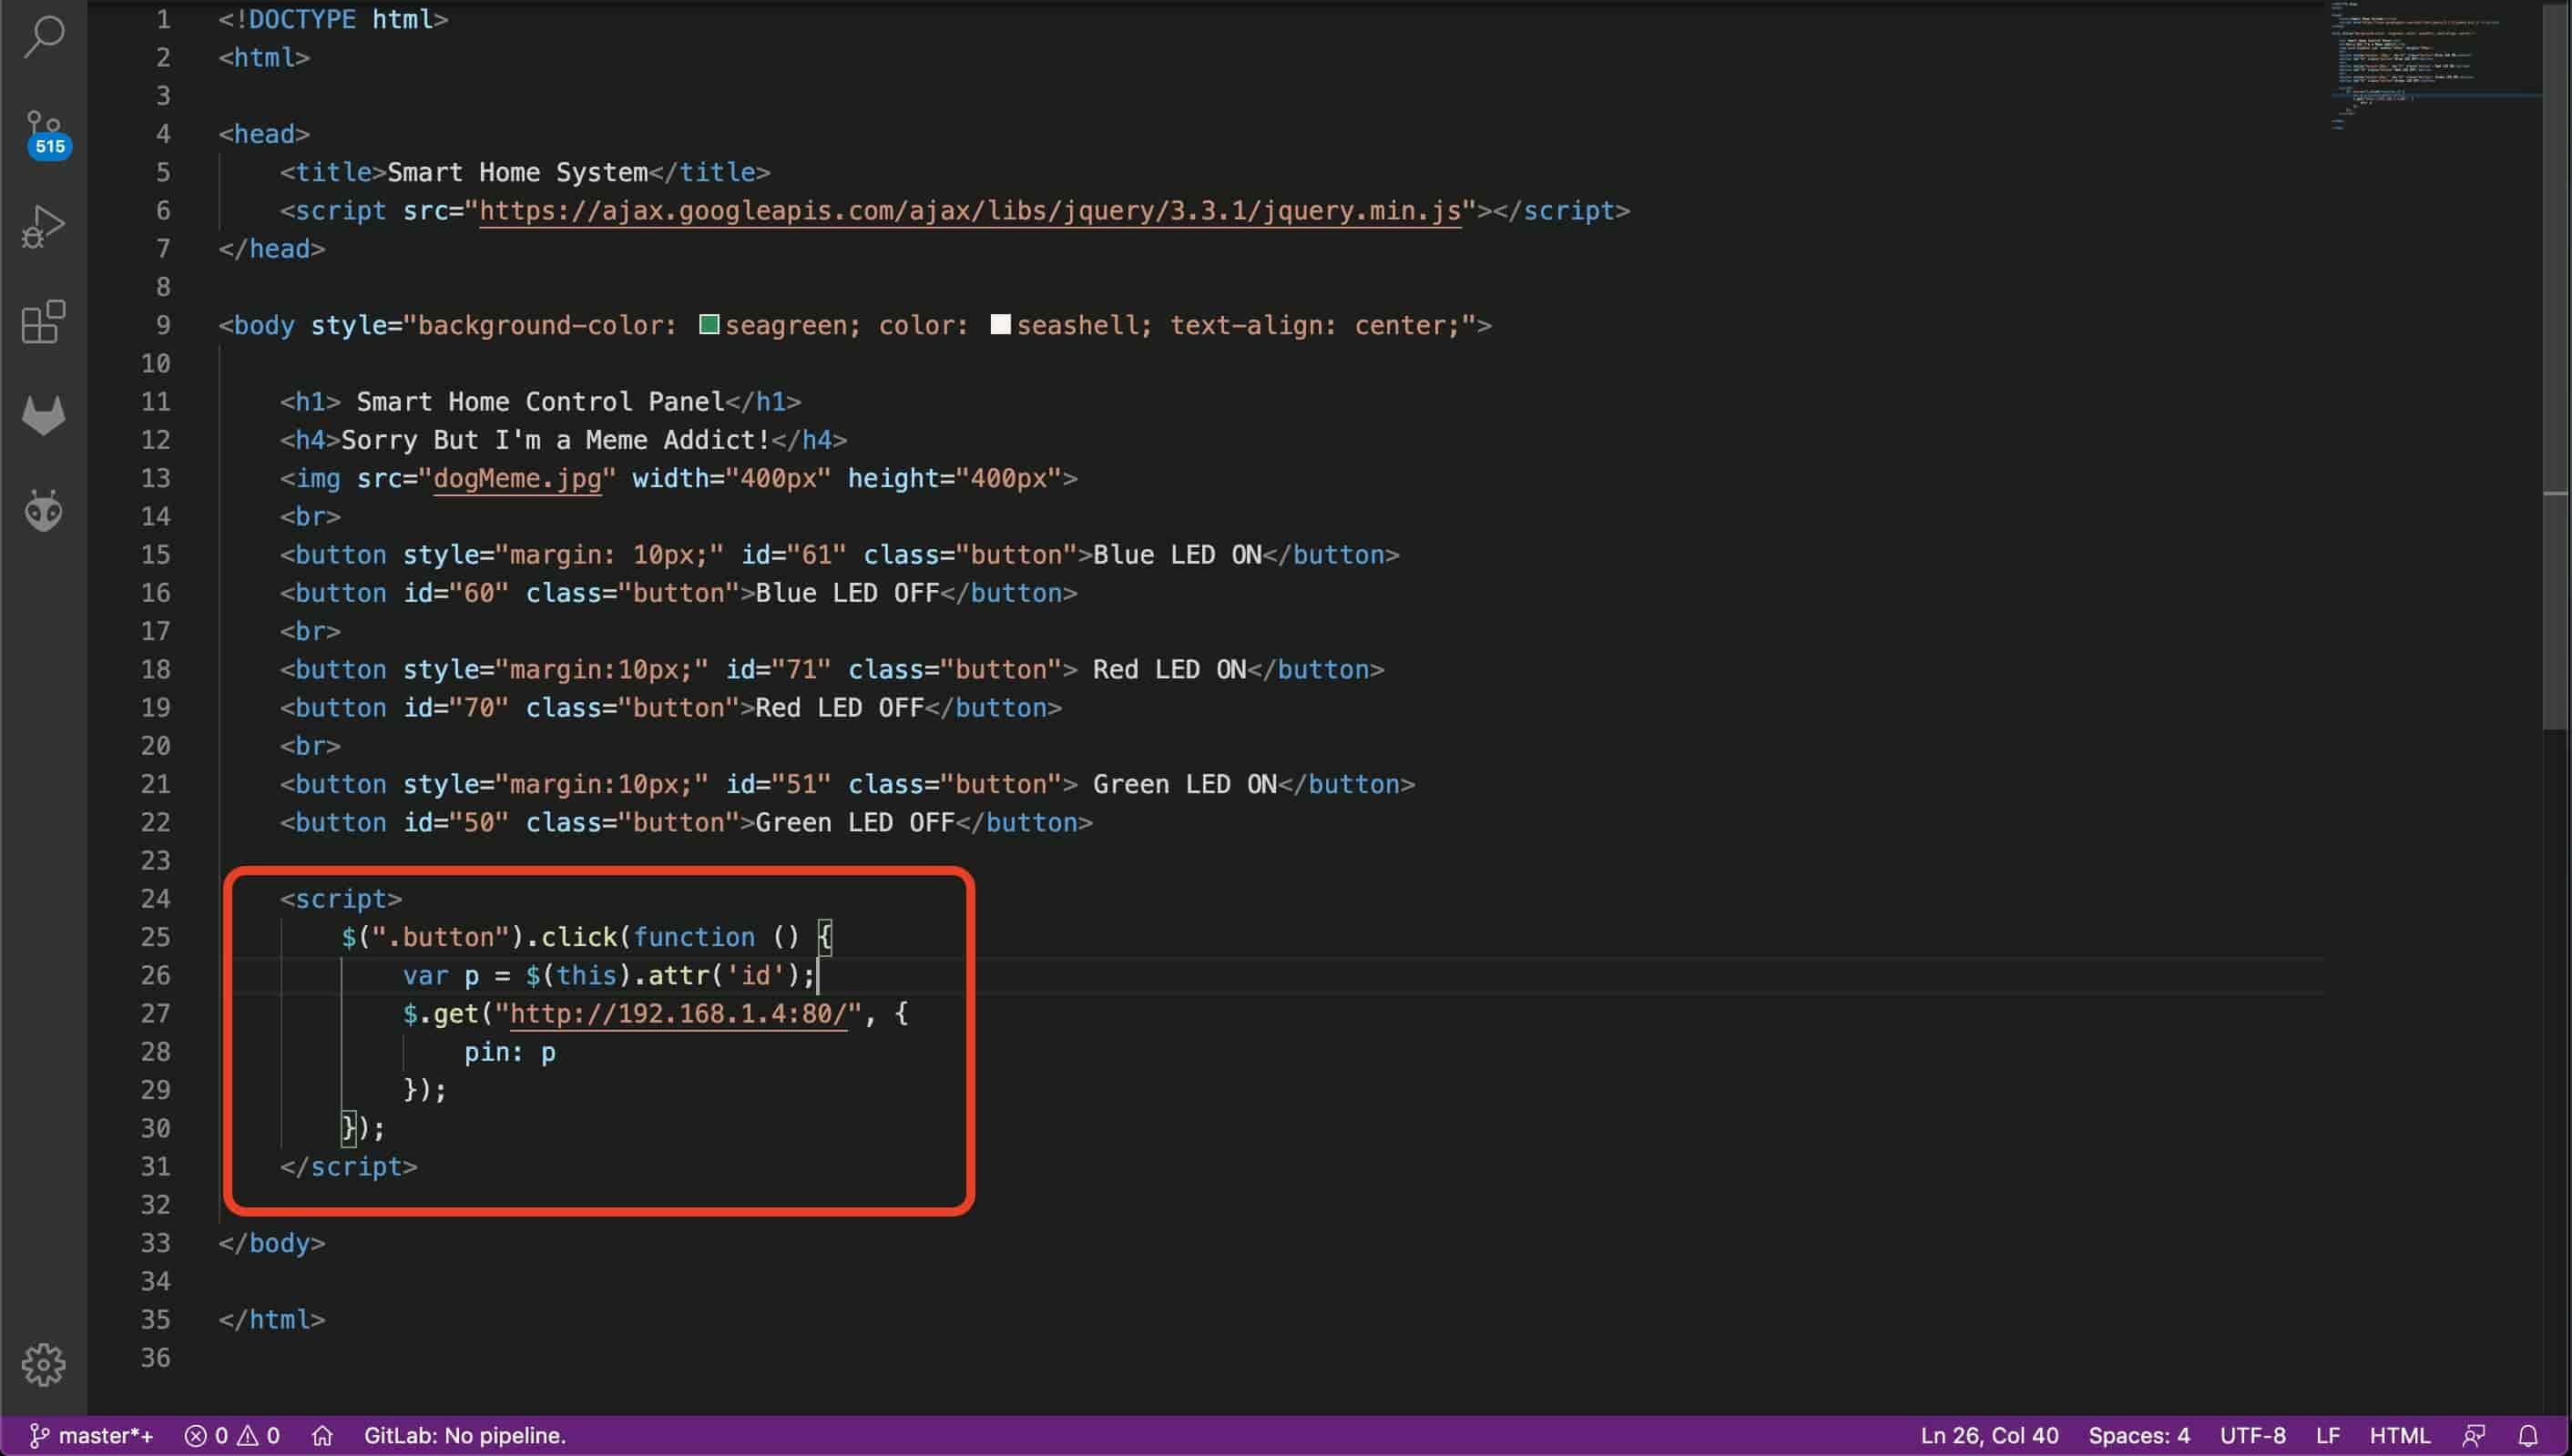
Task: Open the jquery.min.js URL link on line 6
Action: 970,211
